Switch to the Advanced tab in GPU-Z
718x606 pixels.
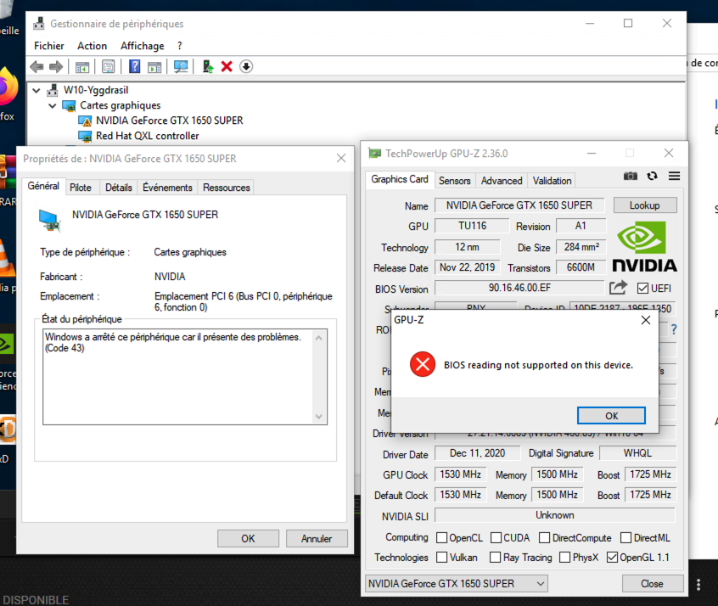[x=502, y=181]
